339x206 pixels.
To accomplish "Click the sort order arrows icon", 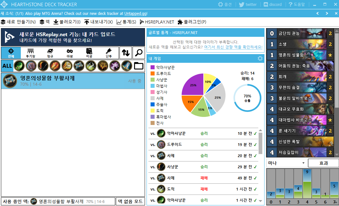I will (x=126, y=53).
